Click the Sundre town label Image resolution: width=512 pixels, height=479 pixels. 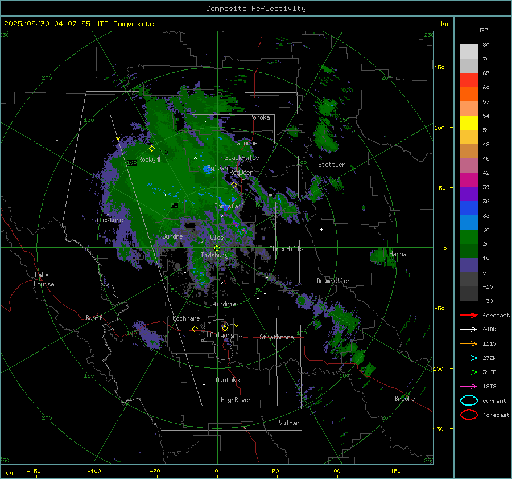click(x=172, y=236)
